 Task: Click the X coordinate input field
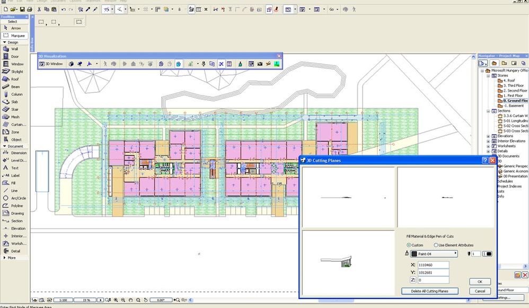point(433,264)
